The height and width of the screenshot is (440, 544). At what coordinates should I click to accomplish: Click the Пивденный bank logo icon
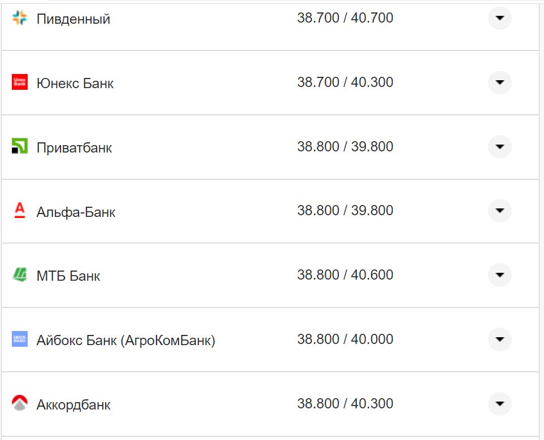(20, 18)
